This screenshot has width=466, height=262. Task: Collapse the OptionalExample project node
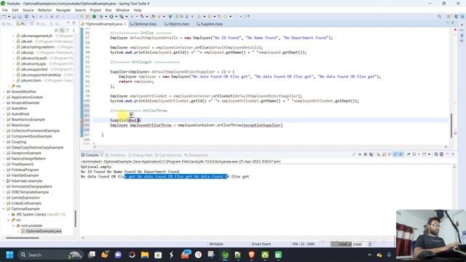click(x=4, y=209)
